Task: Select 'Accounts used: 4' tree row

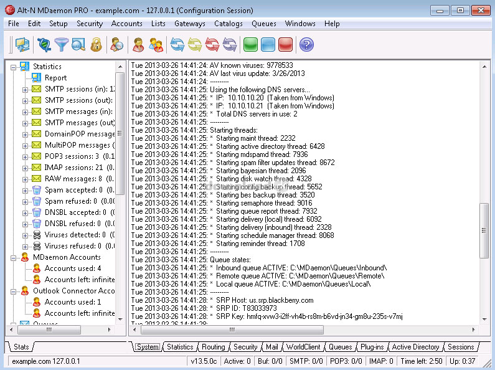Action: click(x=73, y=268)
